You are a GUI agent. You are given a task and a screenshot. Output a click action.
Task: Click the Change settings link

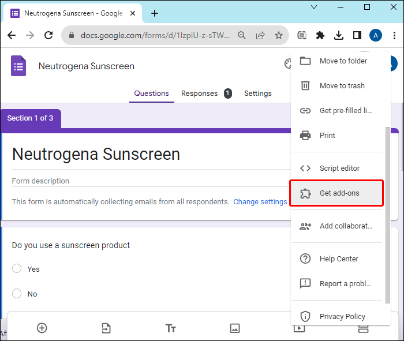(260, 201)
